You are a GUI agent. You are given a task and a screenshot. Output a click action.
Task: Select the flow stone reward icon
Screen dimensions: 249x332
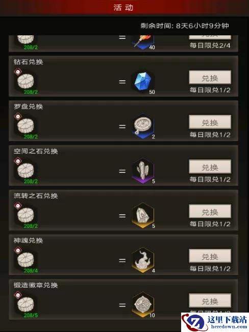click(x=143, y=215)
